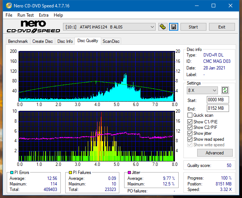Viewport: 242px width, 198px height.
Task: Switch to the Create Disc tab
Action: (x=43, y=41)
